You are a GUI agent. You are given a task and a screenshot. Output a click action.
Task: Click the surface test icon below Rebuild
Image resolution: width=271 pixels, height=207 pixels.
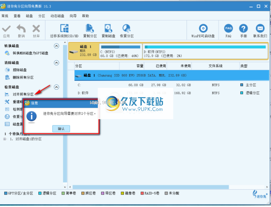[7, 109]
